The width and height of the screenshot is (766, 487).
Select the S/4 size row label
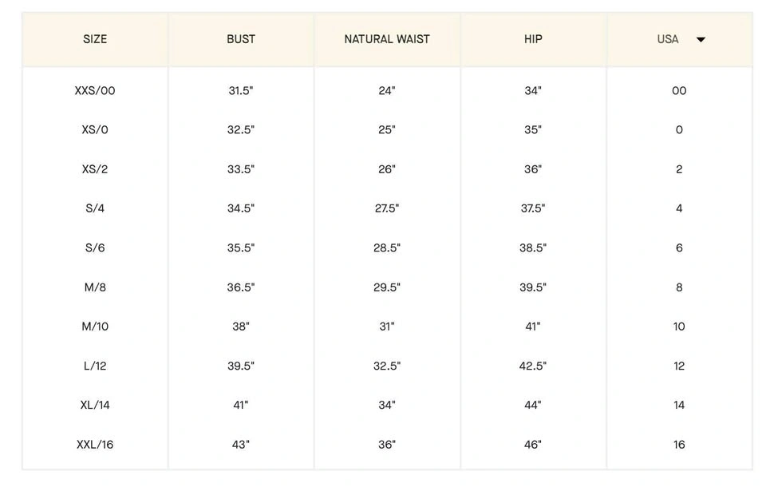point(95,208)
